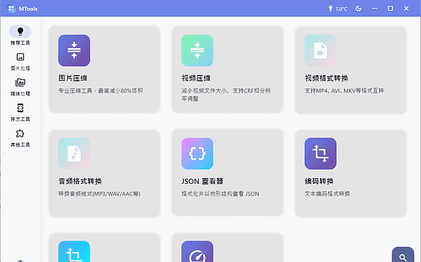Select the 媒体处理 label in the sidebar
Image resolution: width=421 pixels, height=262 pixels.
point(20,94)
